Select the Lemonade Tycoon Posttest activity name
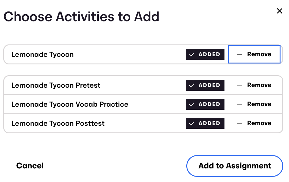This screenshot has height=182, width=289. (x=58, y=124)
